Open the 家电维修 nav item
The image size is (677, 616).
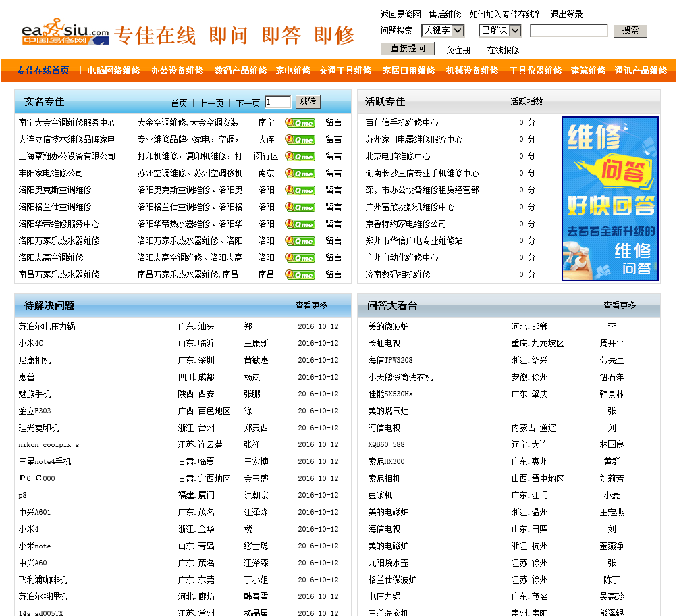tap(293, 70)
